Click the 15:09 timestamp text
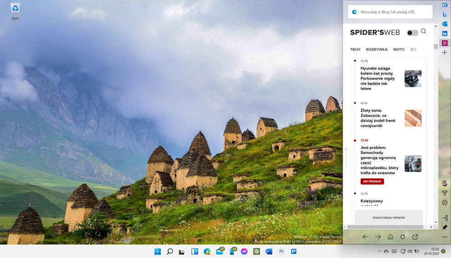 (364, 61)
